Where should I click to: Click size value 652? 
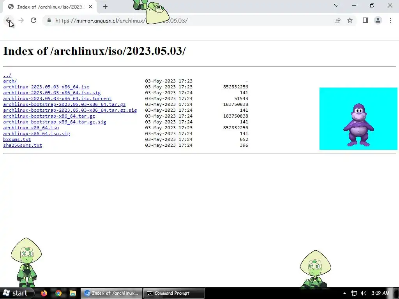click(x=244, y=139)
